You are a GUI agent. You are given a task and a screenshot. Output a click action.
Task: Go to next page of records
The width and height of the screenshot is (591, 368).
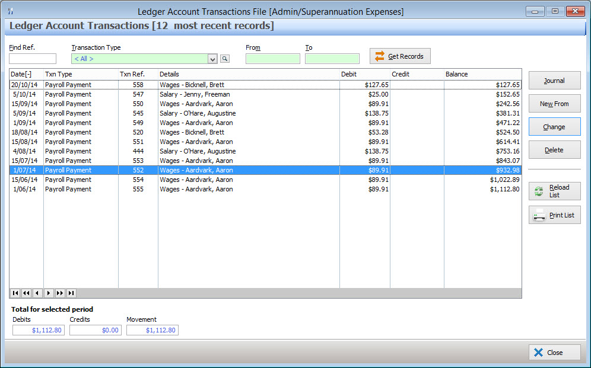click(x=60, y=293)
